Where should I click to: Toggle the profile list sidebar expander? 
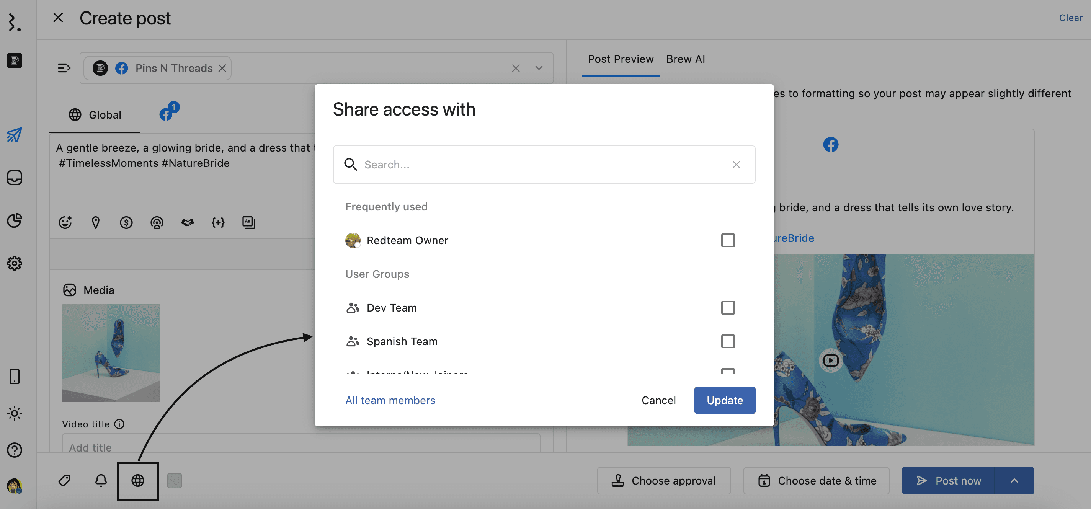click(x=64, y=68)
